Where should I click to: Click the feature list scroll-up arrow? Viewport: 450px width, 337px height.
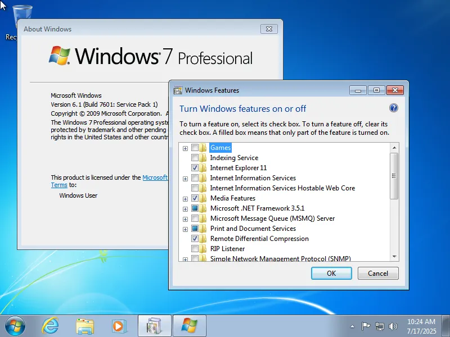[394, 148]
